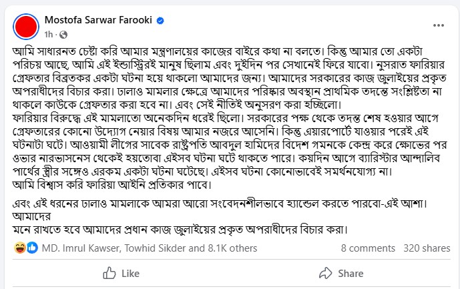Open Mostofa Sarwar Farooki profile name
This screenshot has width=460, height=289.
(x=98, y=20)
